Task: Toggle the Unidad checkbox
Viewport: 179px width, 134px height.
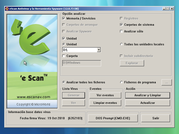Action: click(x=64, y=39)
